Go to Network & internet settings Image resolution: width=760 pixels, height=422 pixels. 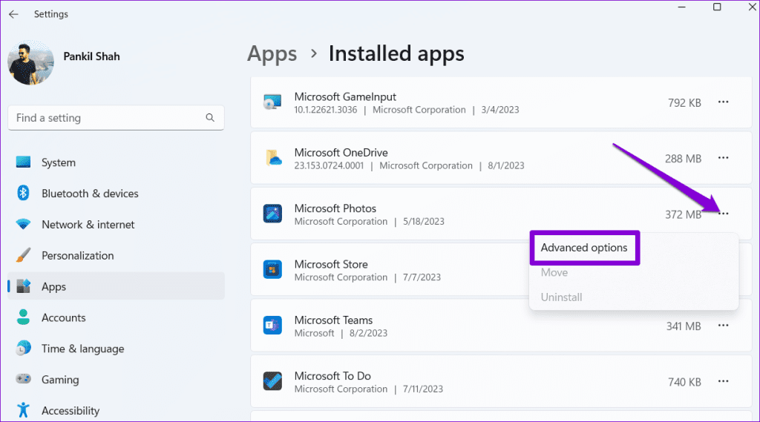pos(116,224)
